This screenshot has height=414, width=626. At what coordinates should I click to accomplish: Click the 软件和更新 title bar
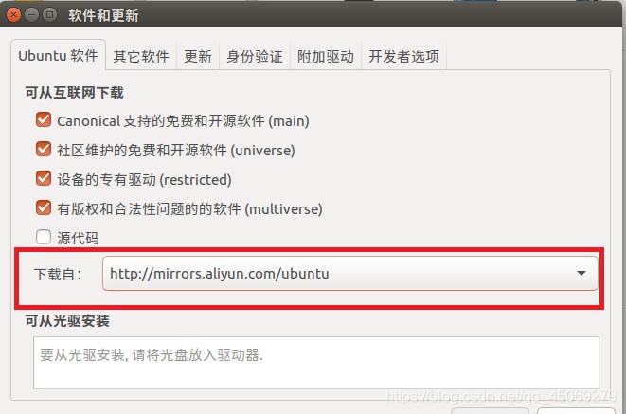pos(313,15)
